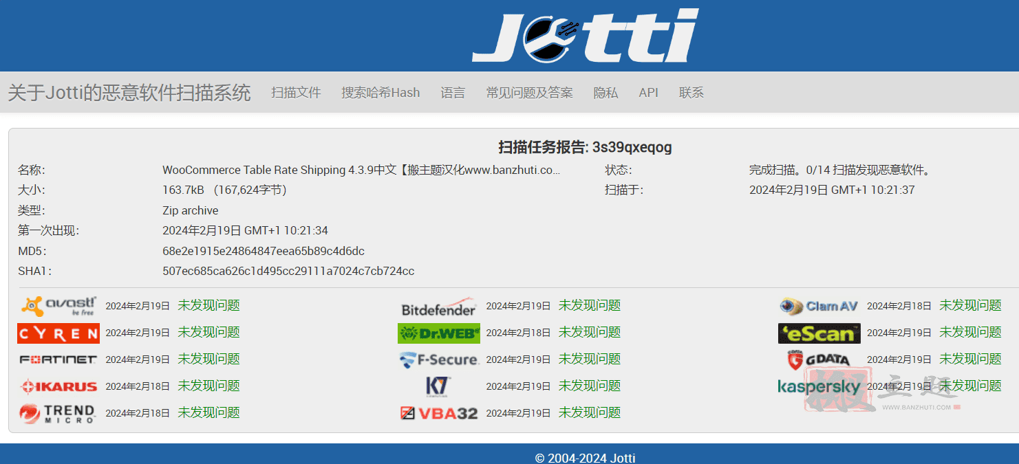Click ClamAV's 未发现问题 result

coord(970,305)
